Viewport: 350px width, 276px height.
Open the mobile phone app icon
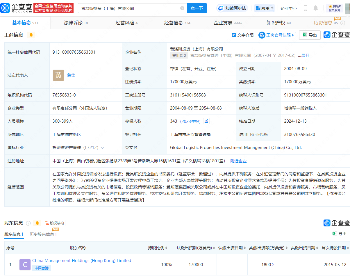click(x=306, y=8)
